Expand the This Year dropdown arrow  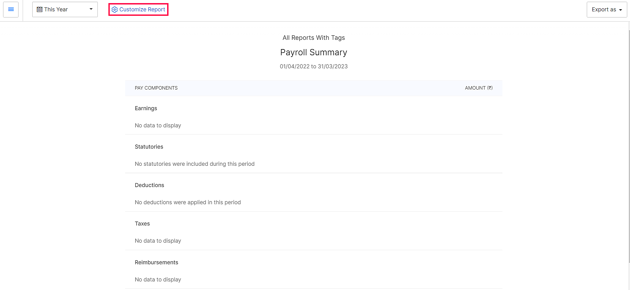tap(91, 9)
